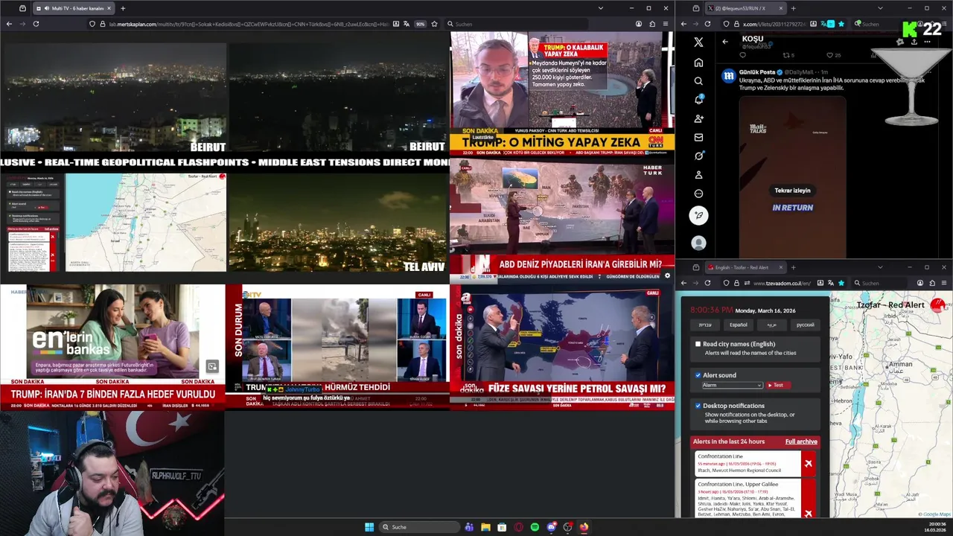Select the Multi TV browser tab
The height and width of the screenshot is (536, 953).
tap(73, 8)
